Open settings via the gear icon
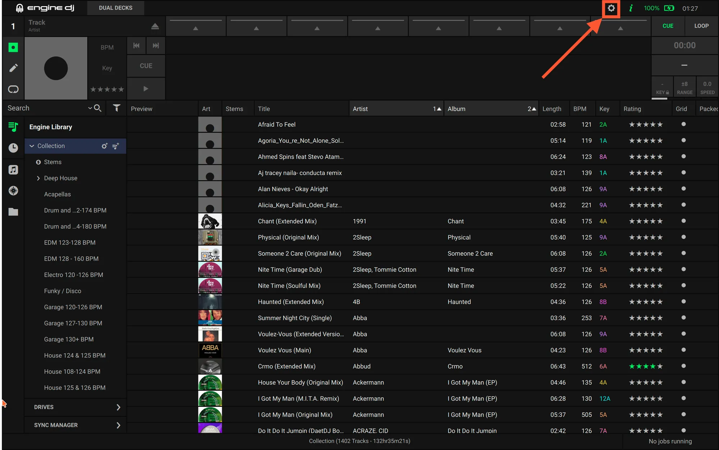 tap(611, 8)
